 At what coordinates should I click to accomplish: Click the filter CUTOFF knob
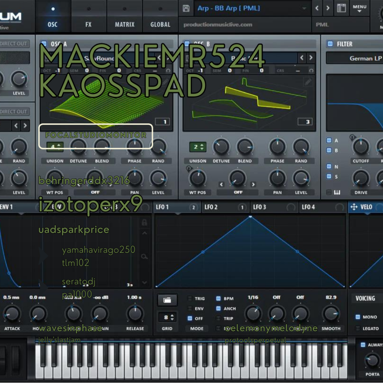[361, 147]
